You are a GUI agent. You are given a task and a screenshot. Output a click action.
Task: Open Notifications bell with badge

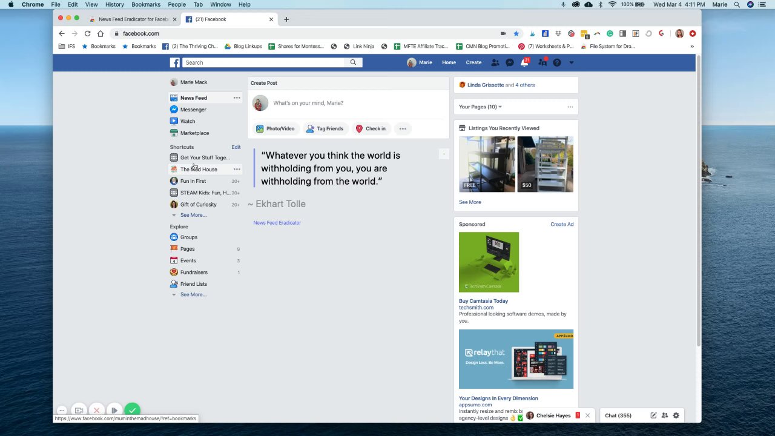pyautogui.click(x=525, y=62)
